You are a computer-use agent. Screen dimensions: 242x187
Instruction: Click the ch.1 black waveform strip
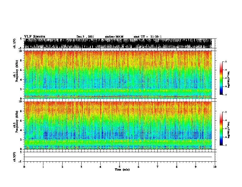click(x=118, y=43)
